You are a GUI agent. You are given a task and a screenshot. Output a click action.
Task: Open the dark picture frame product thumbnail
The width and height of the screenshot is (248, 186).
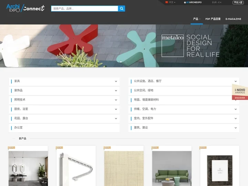(220, 170)
